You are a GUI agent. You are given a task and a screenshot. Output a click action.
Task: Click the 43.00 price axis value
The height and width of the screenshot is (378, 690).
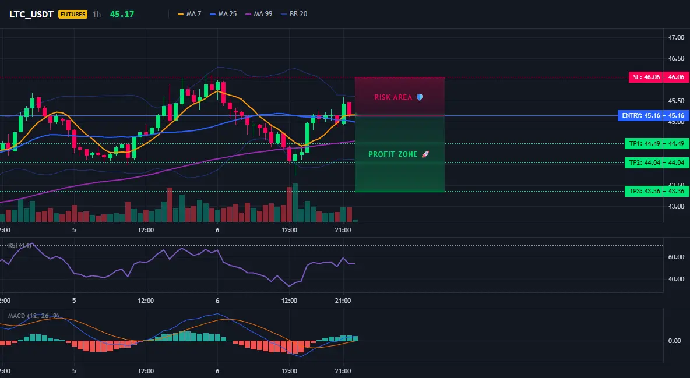pos(677,206)
